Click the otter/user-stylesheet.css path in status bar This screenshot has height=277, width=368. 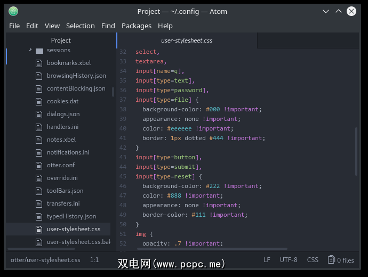(x=45, y=260)
